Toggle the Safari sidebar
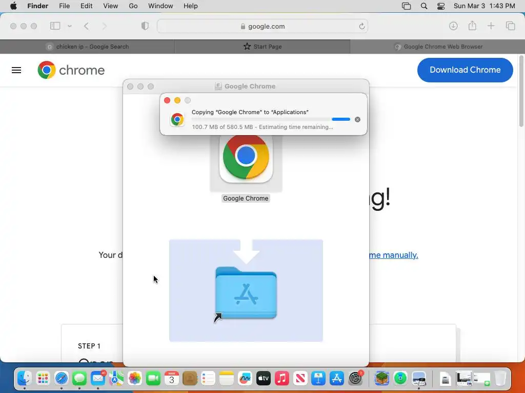The height and width of the screenshot is (393, 525). [x=55, y=26]
